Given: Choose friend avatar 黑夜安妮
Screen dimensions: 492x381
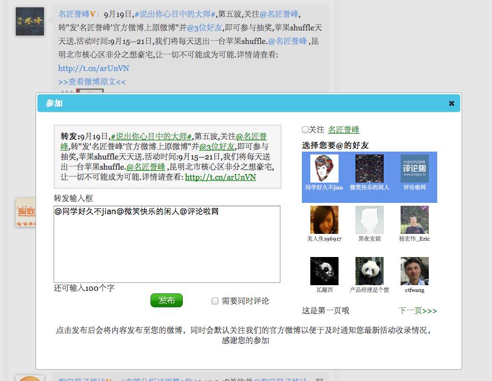Looking at the screenshot, I should (370, 220).
